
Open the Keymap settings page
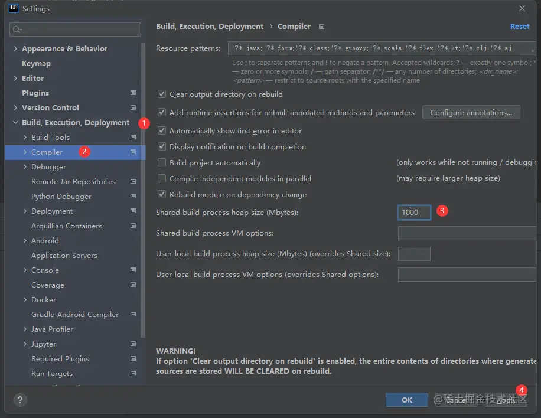pos(36,63)
